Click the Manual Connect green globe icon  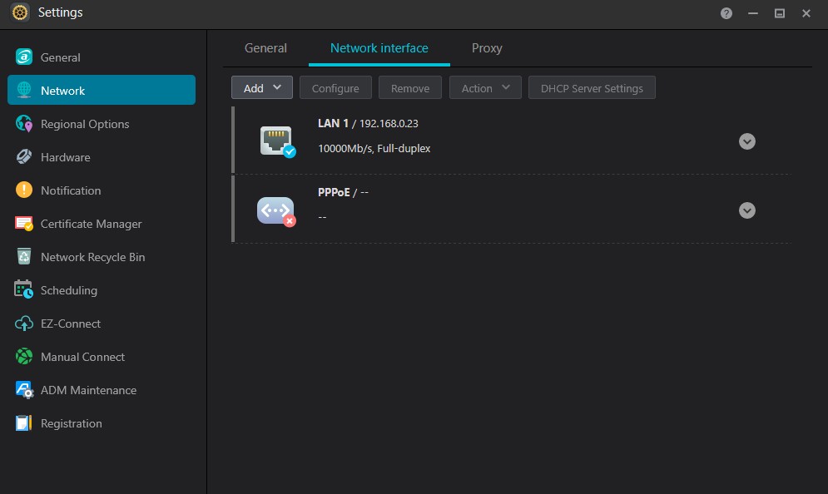pos(24,356)
